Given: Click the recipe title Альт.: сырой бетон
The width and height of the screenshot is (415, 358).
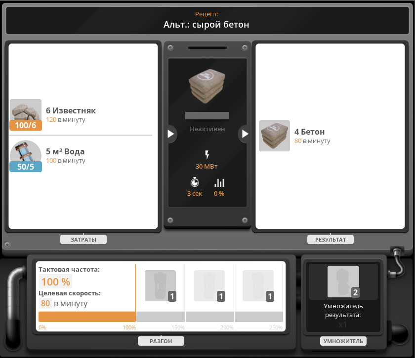Looking at the screenshot, I should tap(206, 25).
